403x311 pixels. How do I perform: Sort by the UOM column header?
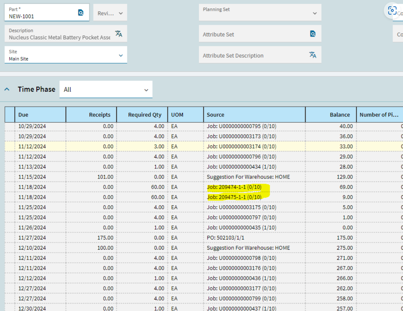click(x=186, y=115)
